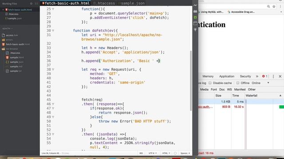Show more DevTools tabs chevron
This screenshot has width=284, height=159.
coord(257,76)
